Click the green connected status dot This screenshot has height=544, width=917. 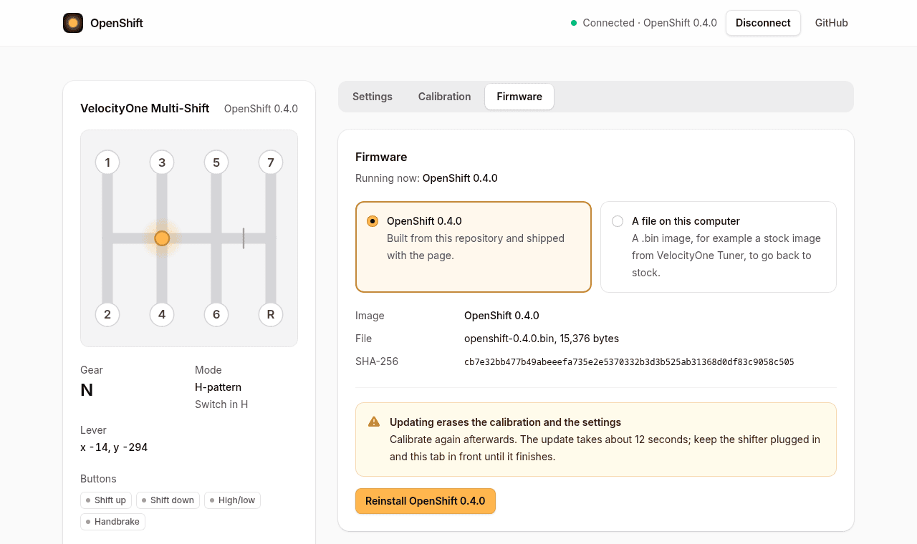pos(574,23)
